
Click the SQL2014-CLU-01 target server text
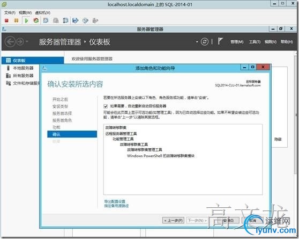pyautogui.click(x=237, y=85)
